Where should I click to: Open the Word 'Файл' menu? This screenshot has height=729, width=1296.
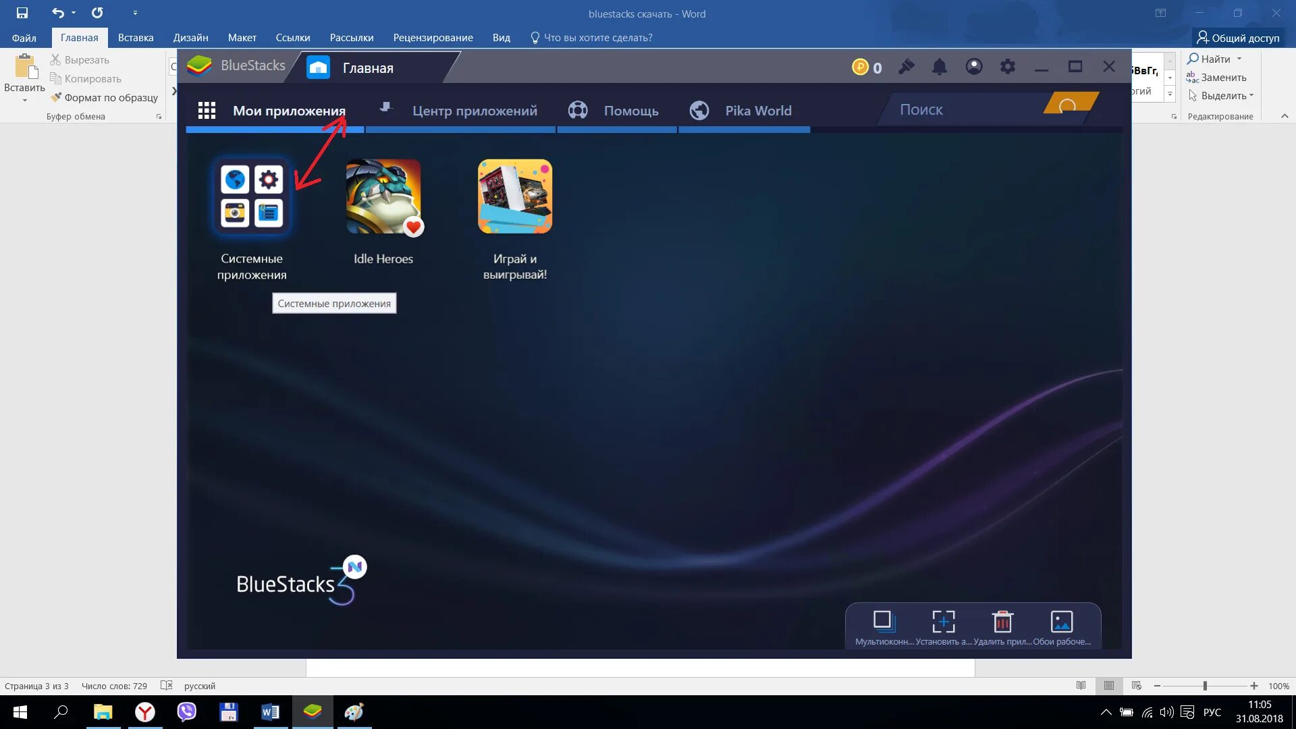tap(24, 38)
